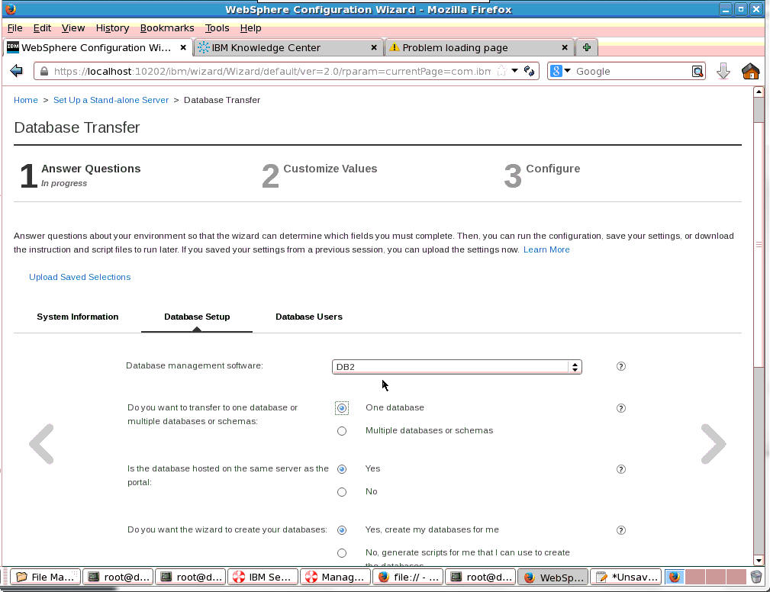Click the Answer Questions step heading
770x592 pixels.
coord(91,169)
